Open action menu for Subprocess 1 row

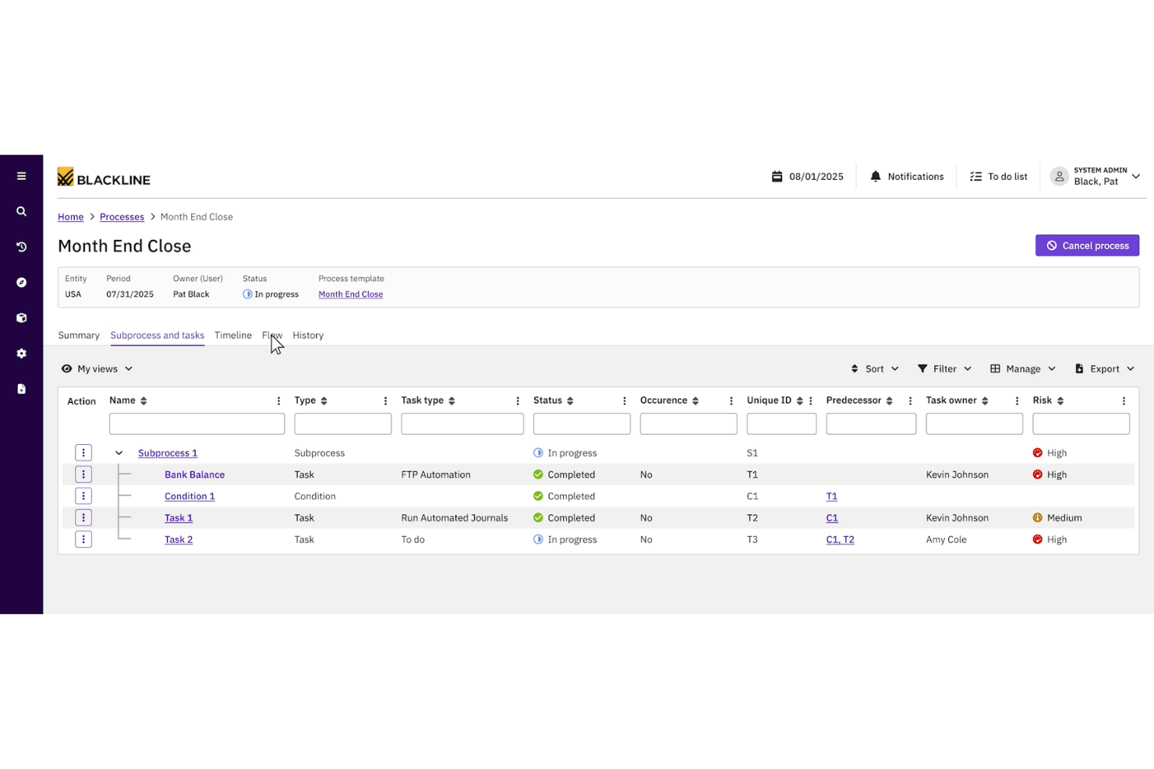83,453
